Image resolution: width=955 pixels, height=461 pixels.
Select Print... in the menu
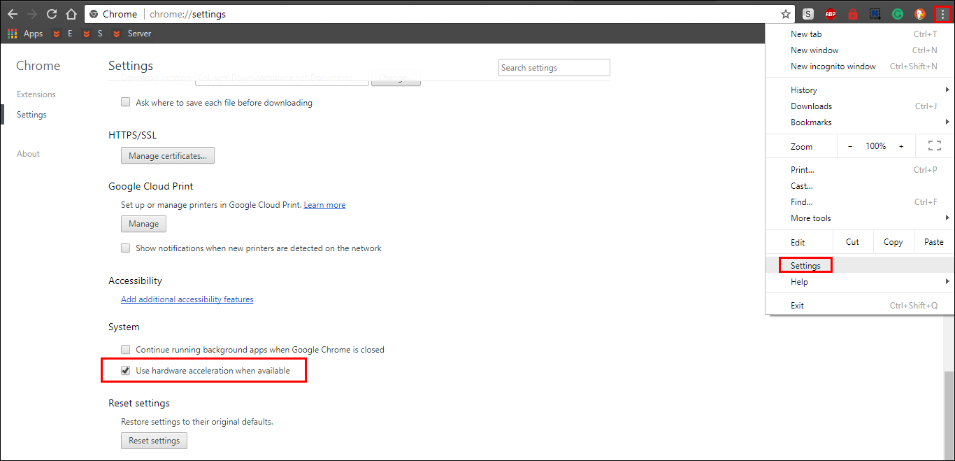[x=859, y=169]
